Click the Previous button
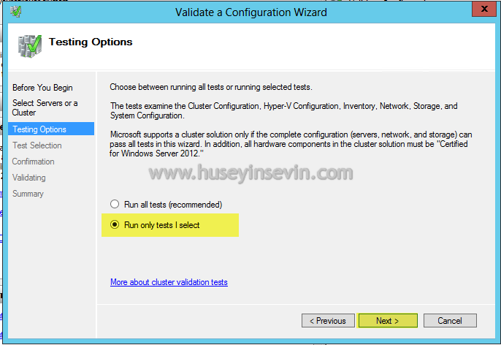This screenshot has height=345, width=501. [328, 320]
